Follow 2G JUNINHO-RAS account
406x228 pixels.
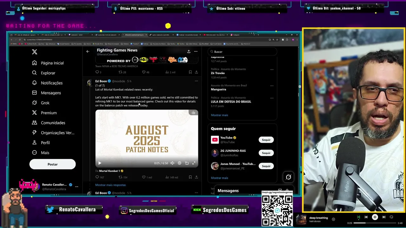266,153
